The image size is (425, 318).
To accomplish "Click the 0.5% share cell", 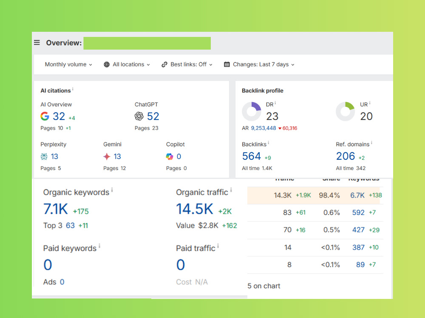I will 331,230.
